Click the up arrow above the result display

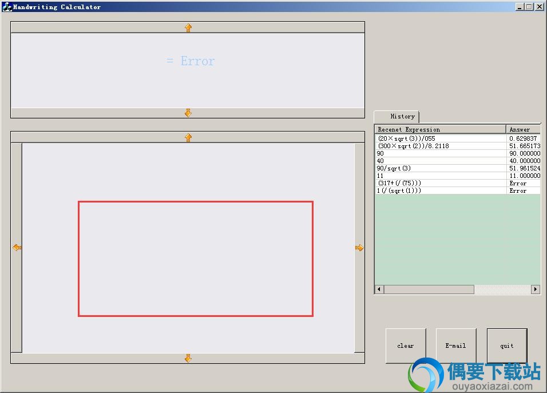pos(188,27)
